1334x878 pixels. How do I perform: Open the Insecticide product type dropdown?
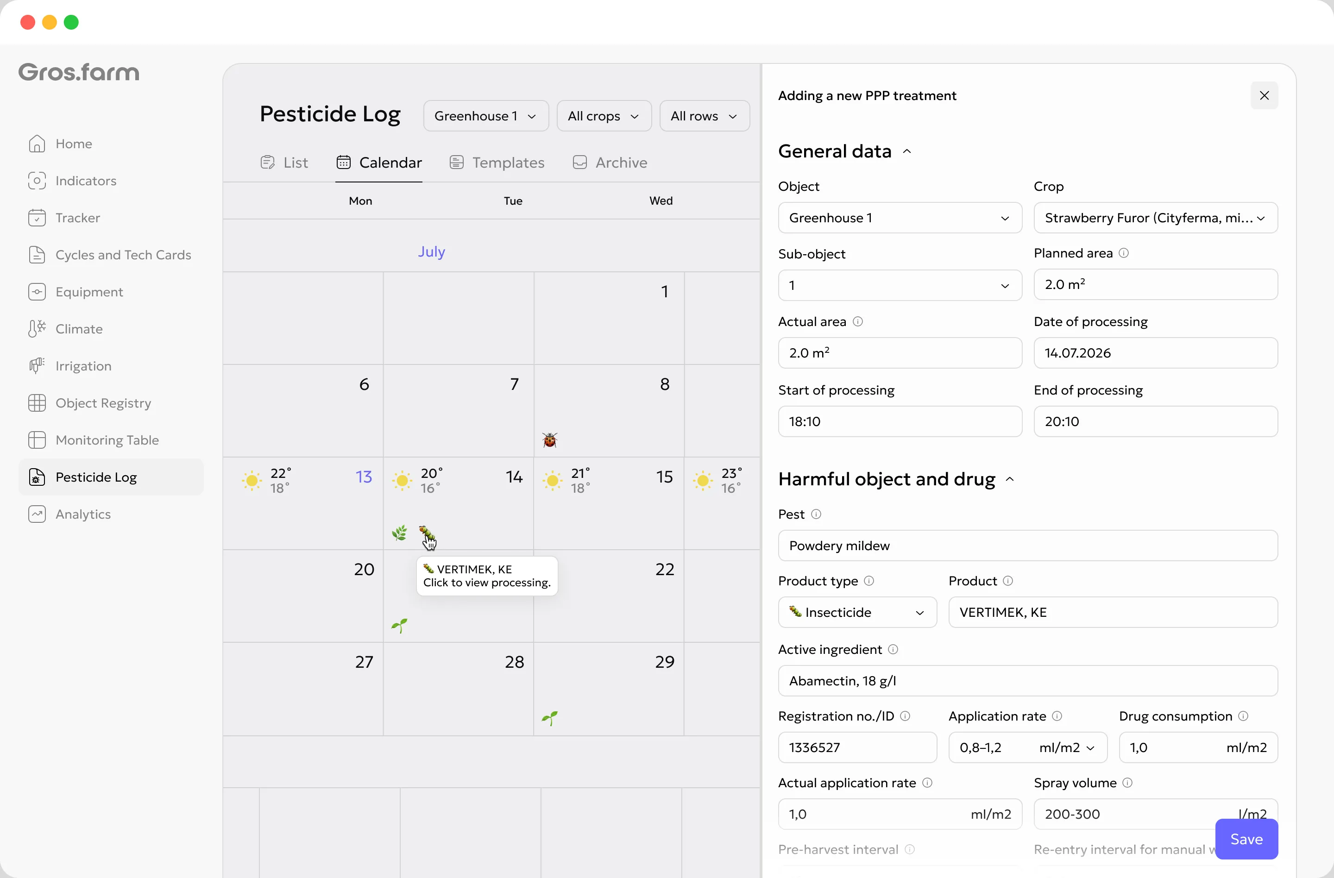[x=857, y=612]
